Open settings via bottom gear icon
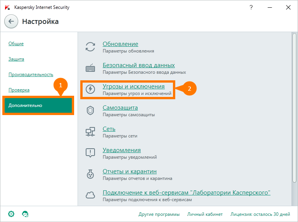 click(x=11, y=214)
